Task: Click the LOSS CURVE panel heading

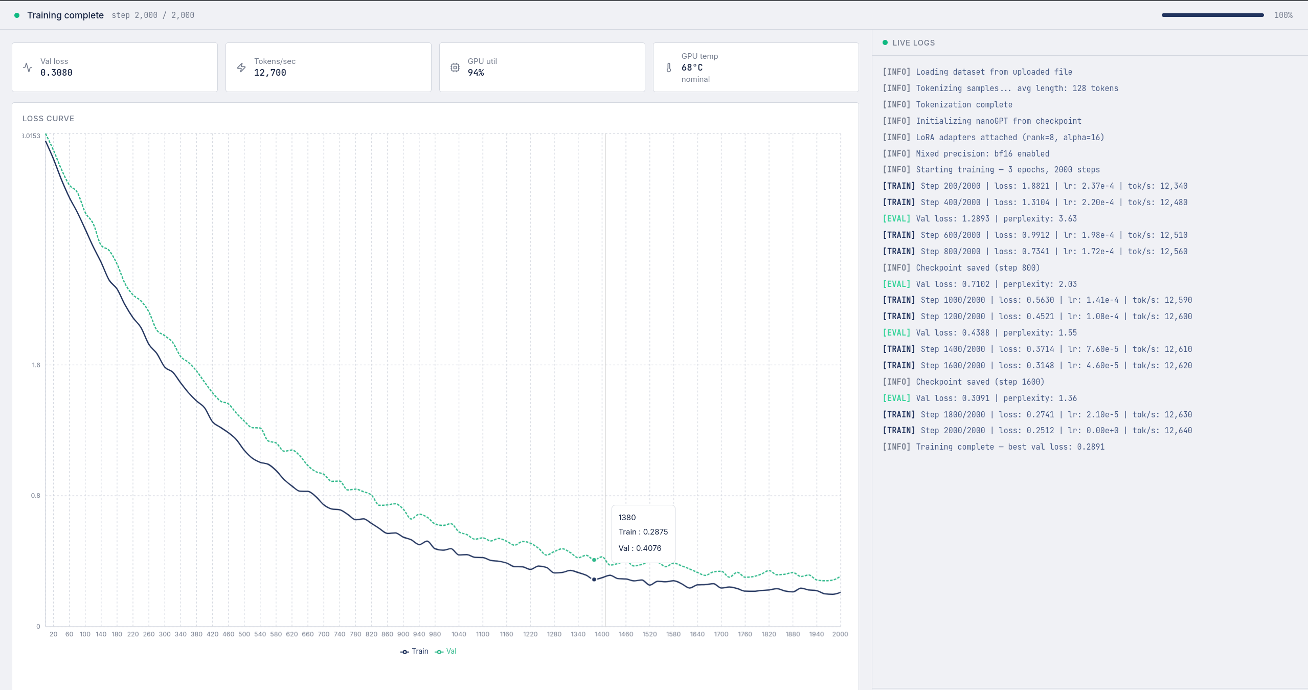Action: coord(48,119)
